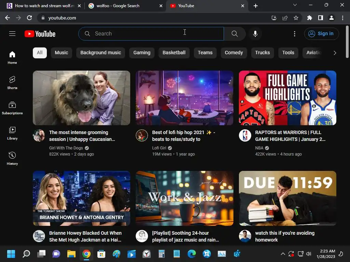
Task: Go to Home in sidebar
Action: point(12,57)
